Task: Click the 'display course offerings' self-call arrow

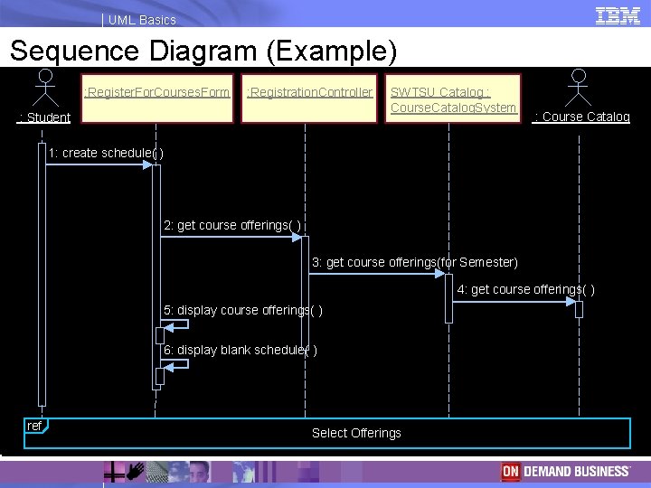Action: click(175, 324)
